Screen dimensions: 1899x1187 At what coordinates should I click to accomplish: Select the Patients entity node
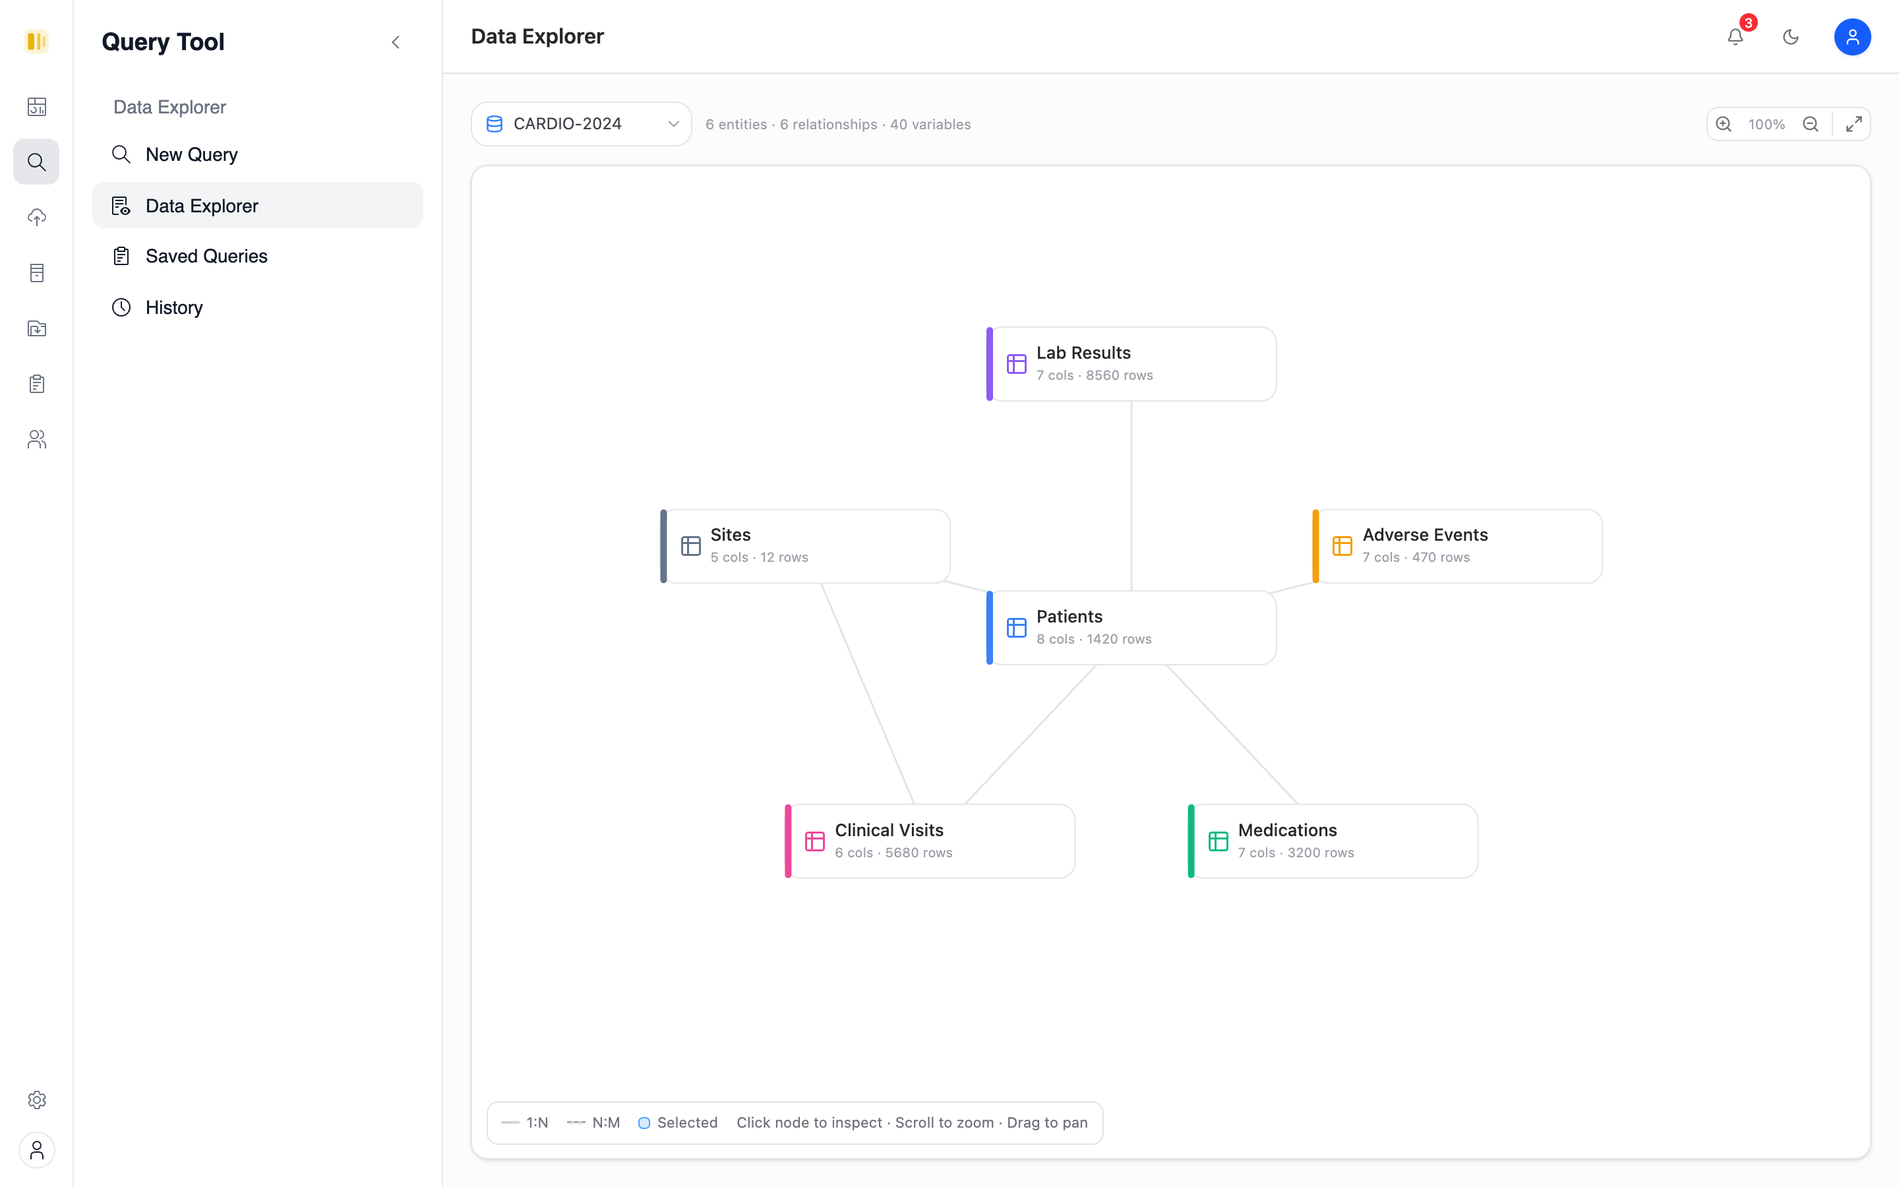tap(1131, 628)
